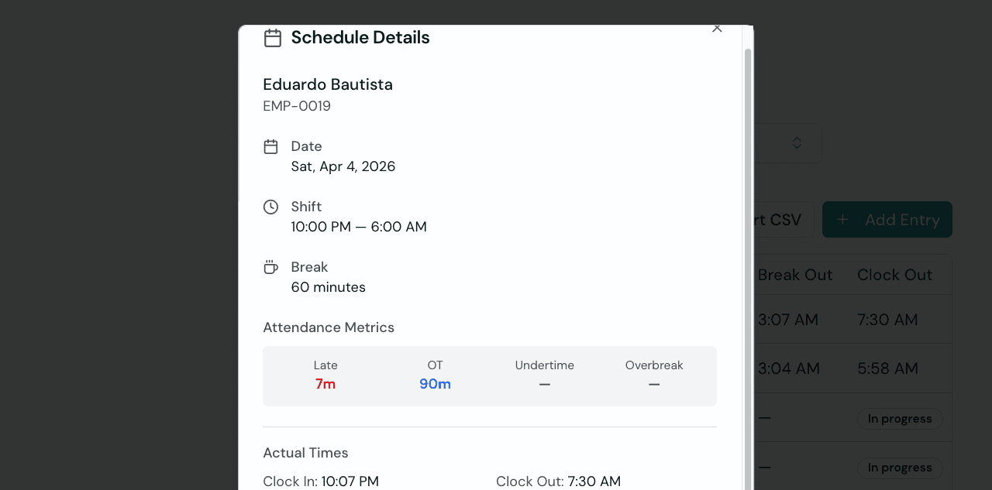Image resolution: width=992 pixels, height=490 pixels.
Task: Sort by the Clock Out column header
Action: click(894, 274)
